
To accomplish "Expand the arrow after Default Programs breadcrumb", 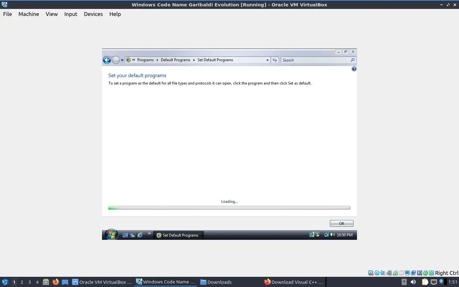I will (194, 60).
